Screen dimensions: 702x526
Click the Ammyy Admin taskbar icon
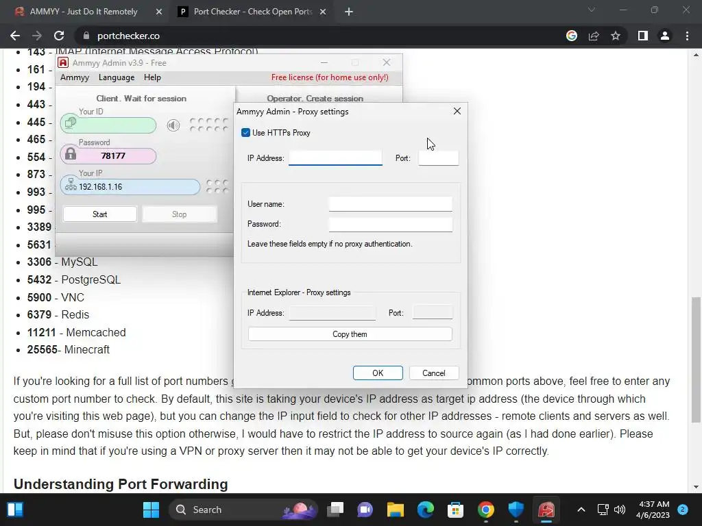click(546, 510)
